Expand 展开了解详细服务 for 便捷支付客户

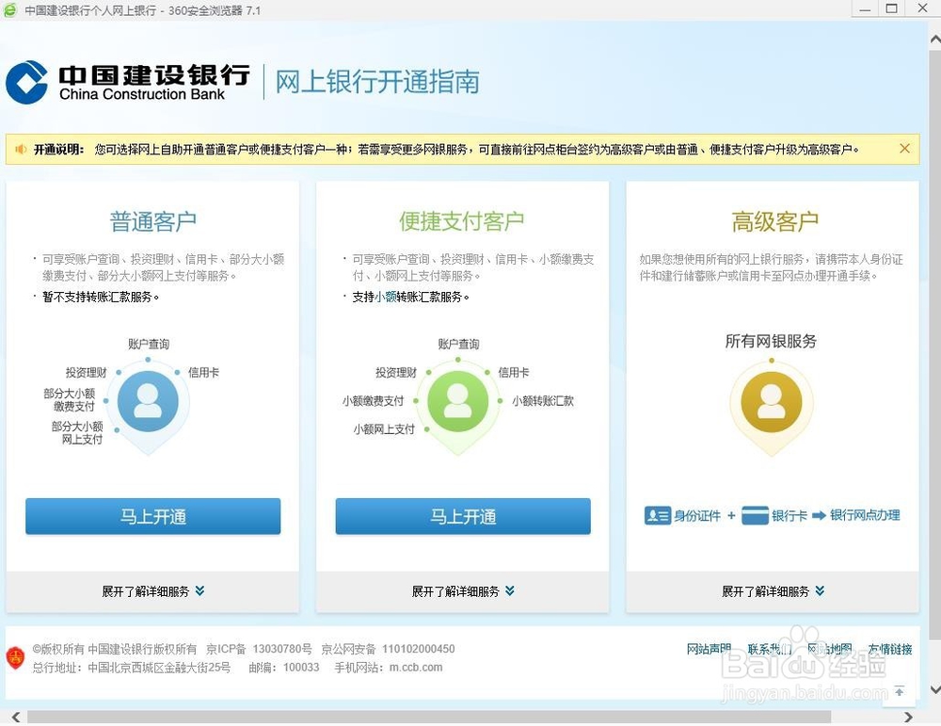click(x=463, y=591)
